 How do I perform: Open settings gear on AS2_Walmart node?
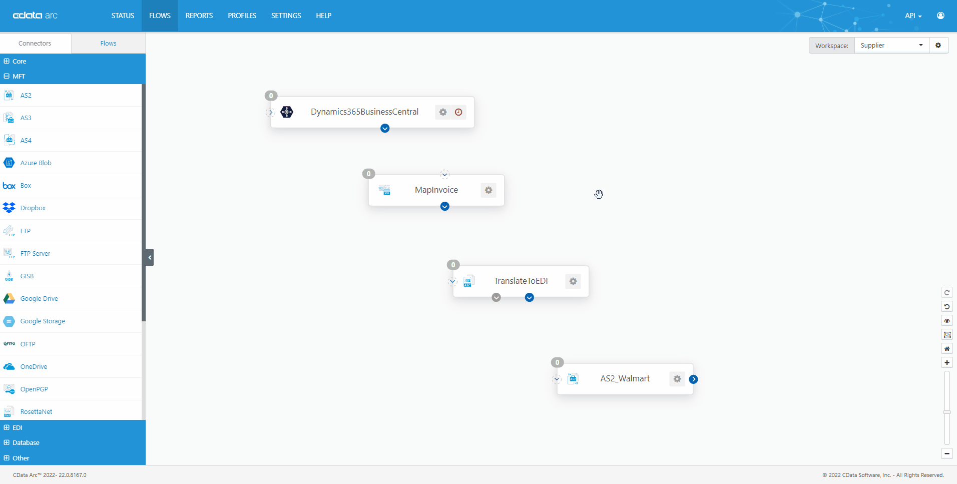tap(677, 379)
